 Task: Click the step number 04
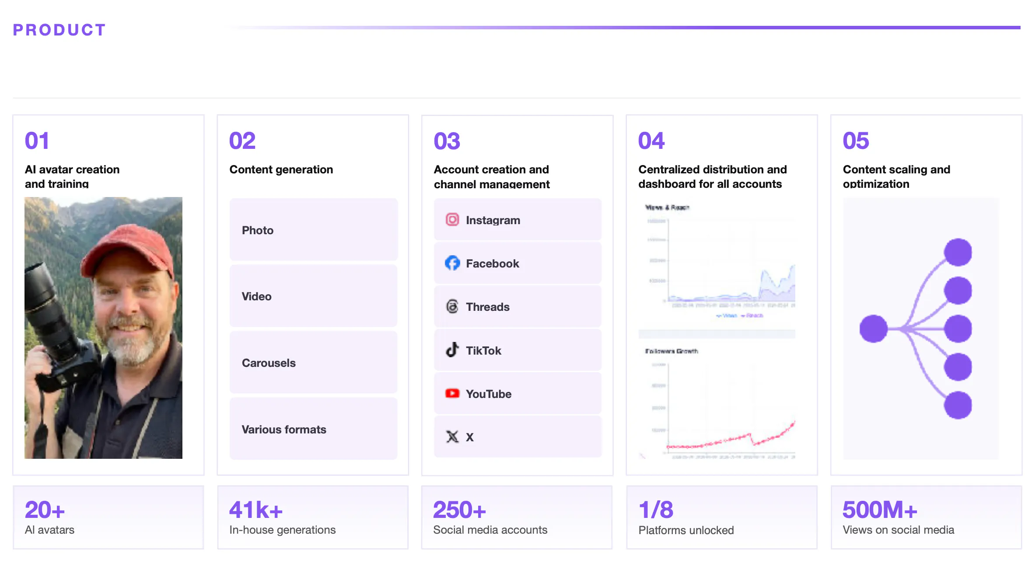tap(651, 141)
